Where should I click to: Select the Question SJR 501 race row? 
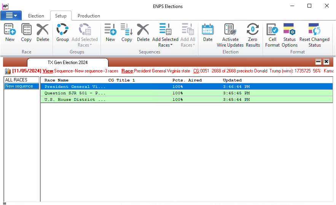coord(186,93)
